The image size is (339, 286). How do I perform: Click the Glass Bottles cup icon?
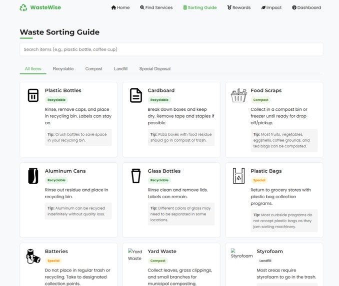click(136, 176)
